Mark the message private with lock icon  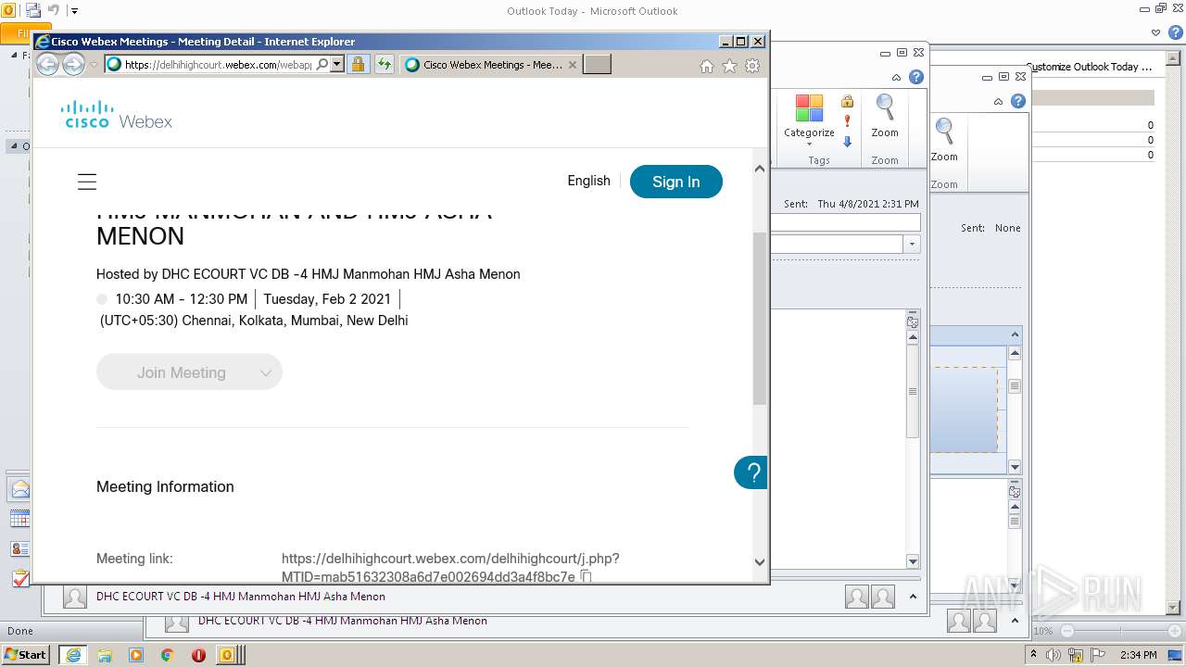[x=847, y=101]
